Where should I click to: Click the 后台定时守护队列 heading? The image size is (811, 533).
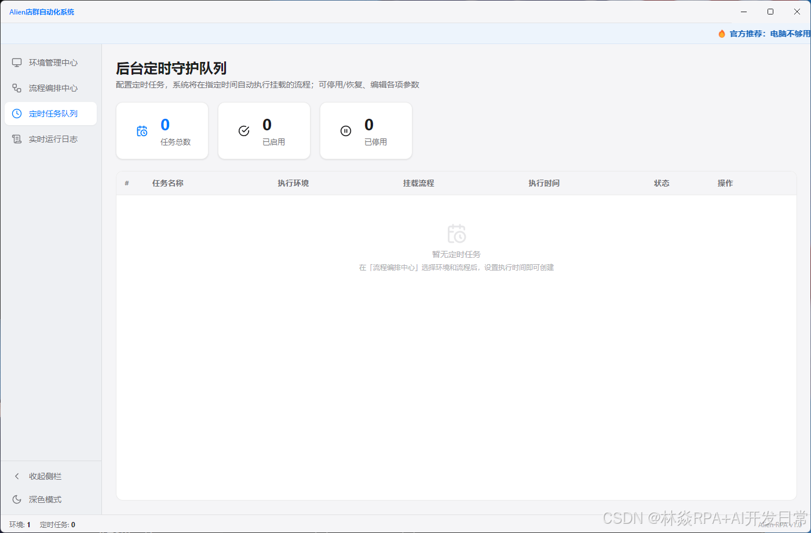pos(171,68)
